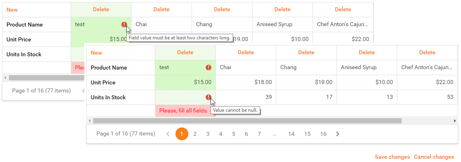The image size is (461, 162).
Task: Edit 'test' product name in front grid
Action: [185, 68]
